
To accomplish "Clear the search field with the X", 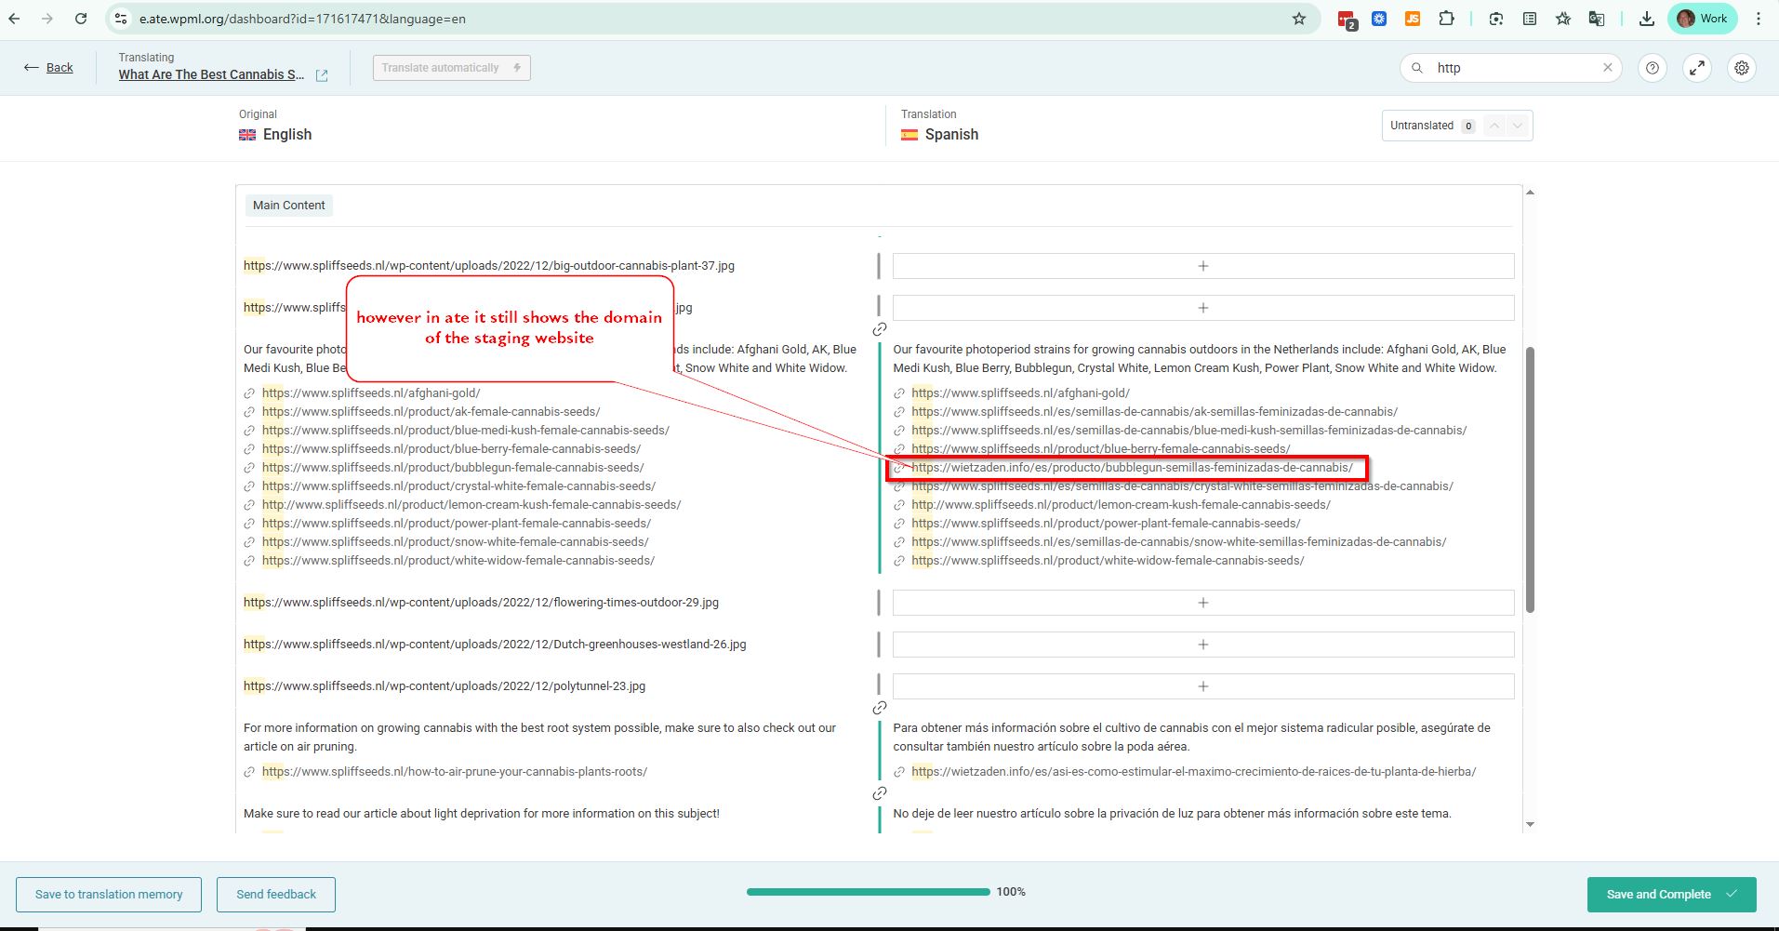I will coord(1607,68).
